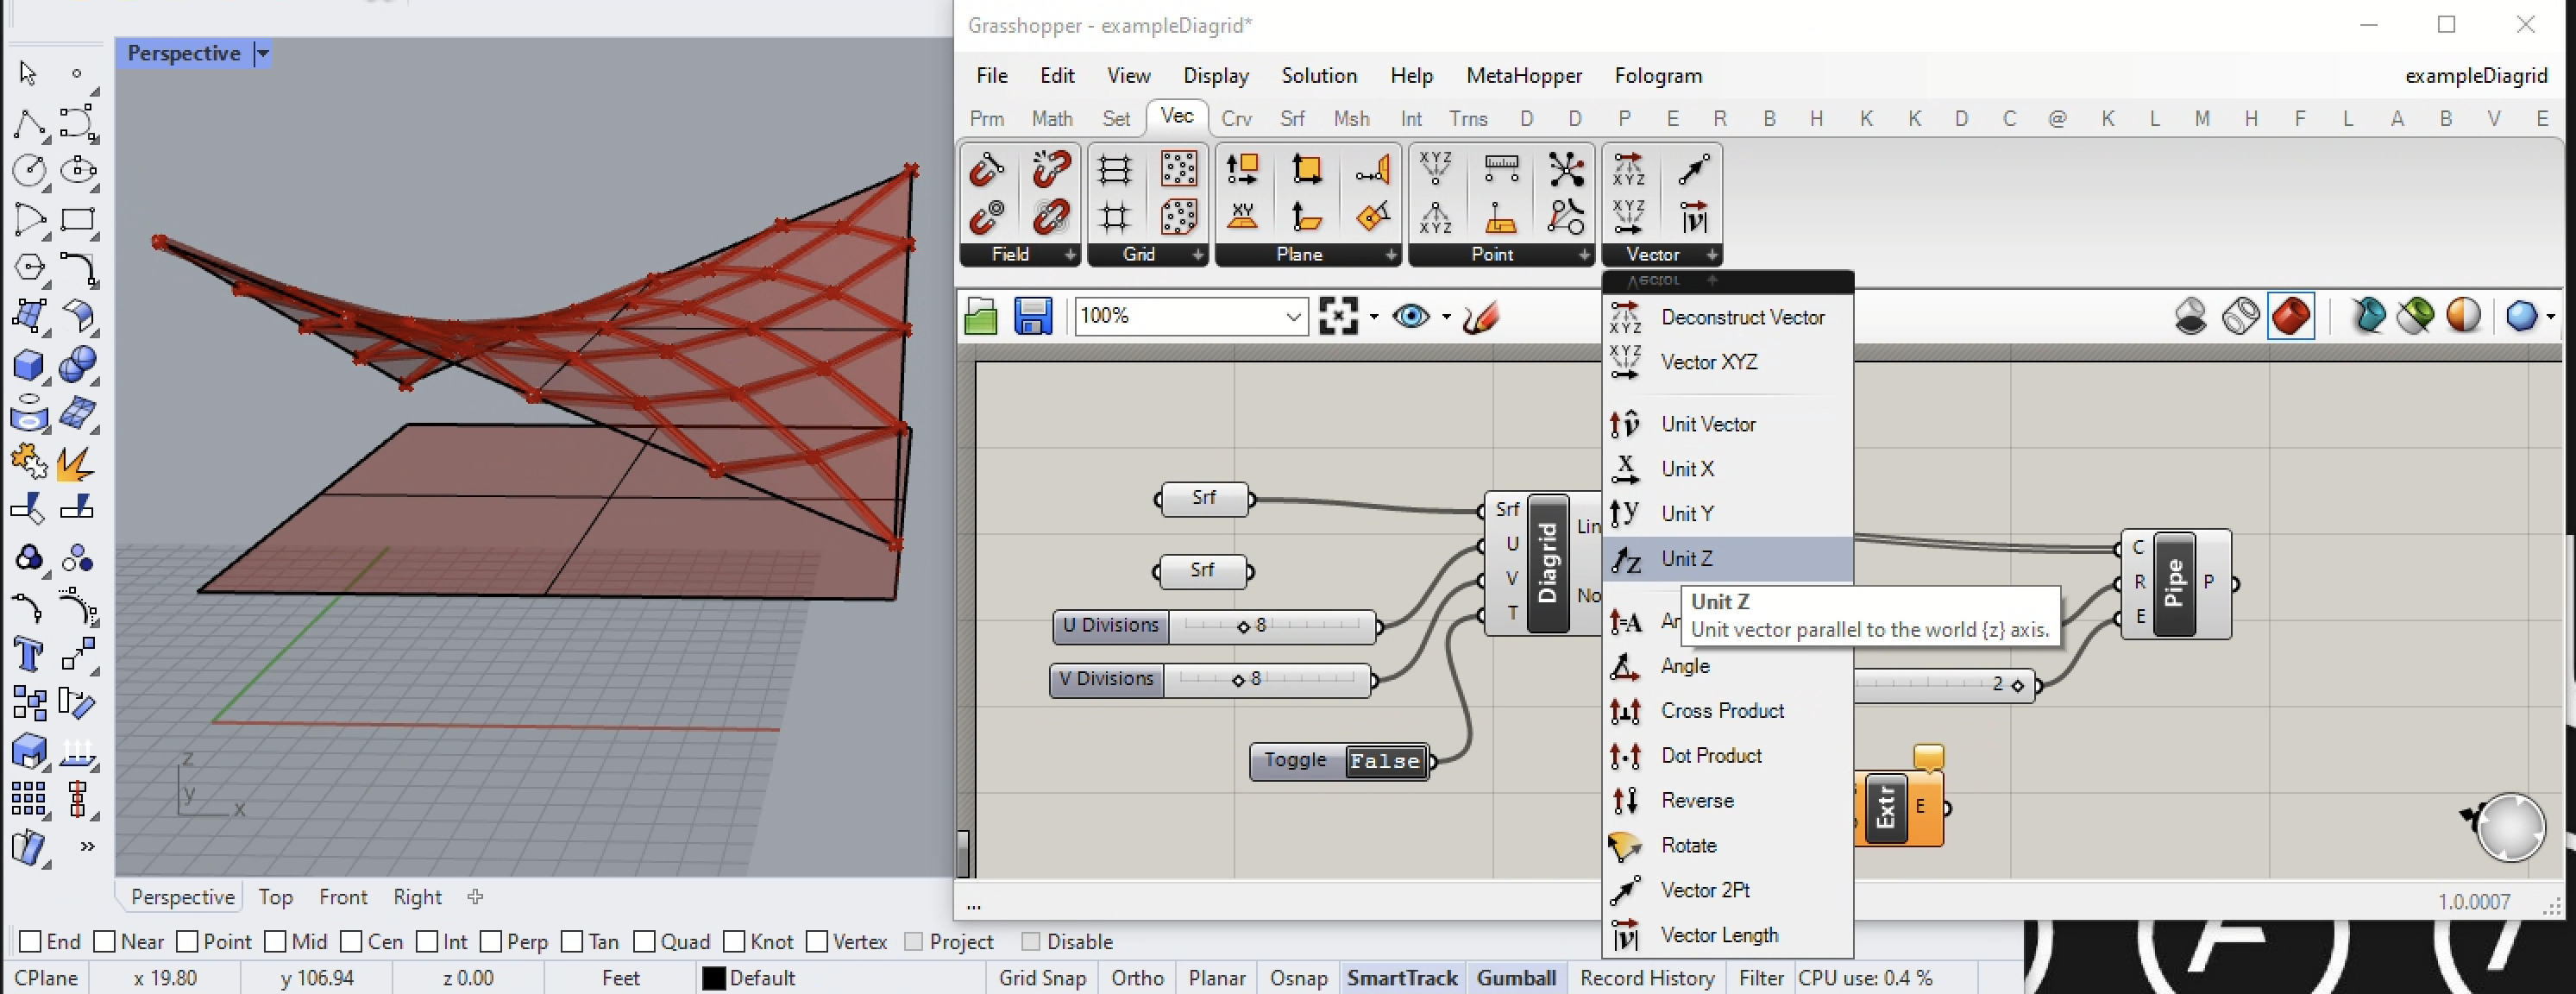
Task: Click the Grasshopper Save file icon
Action: coord(1032,317)
